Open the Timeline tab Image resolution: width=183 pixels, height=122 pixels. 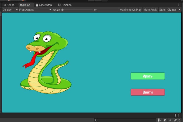65,5
